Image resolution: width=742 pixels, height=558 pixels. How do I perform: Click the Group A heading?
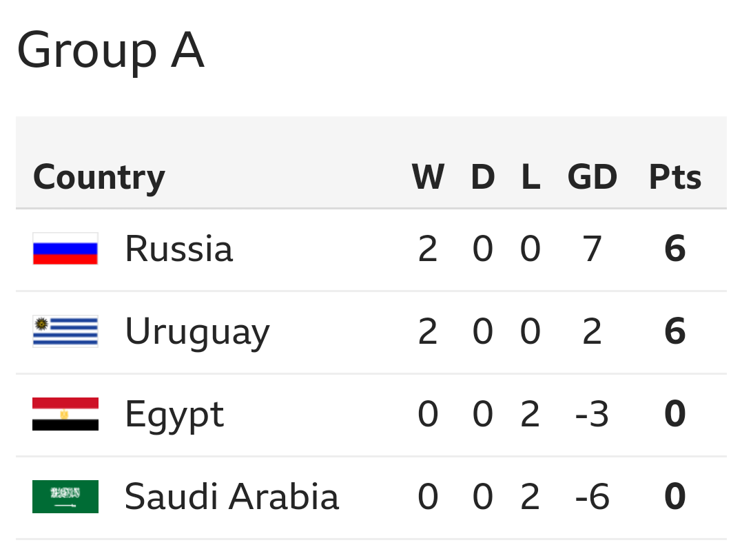pyautogui.click(x=110, y=50)
